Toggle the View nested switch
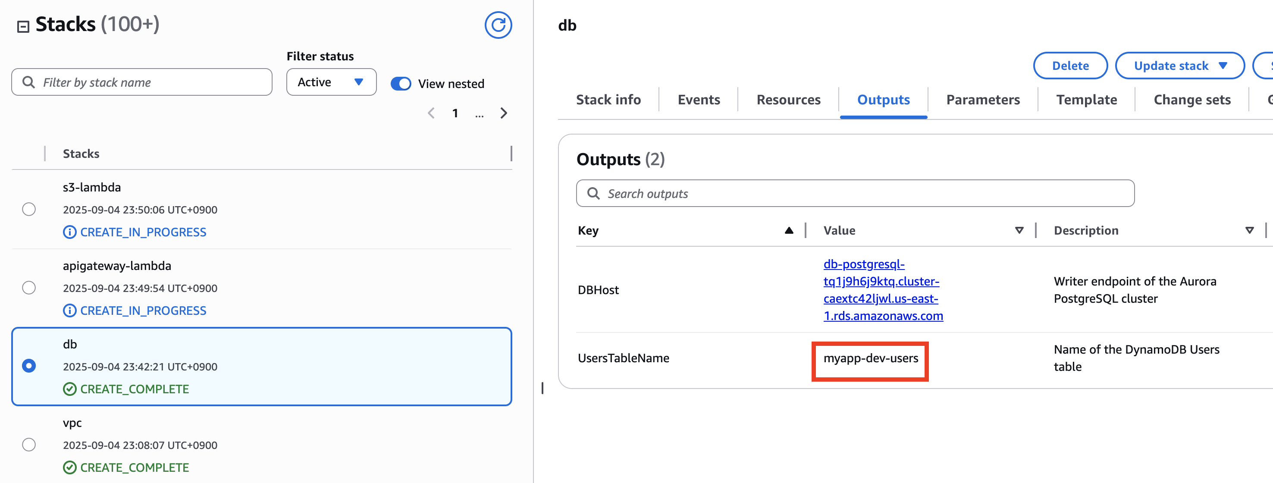 [x=400, y=84]
